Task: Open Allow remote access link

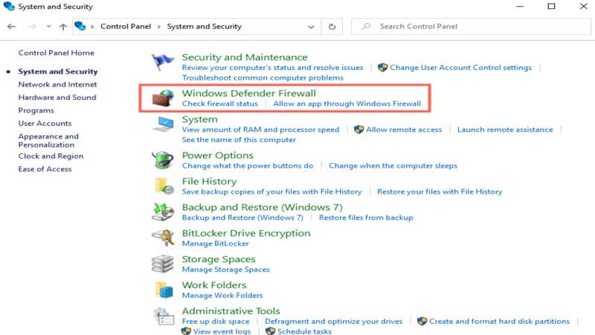Action: click(x=404, y=130)
